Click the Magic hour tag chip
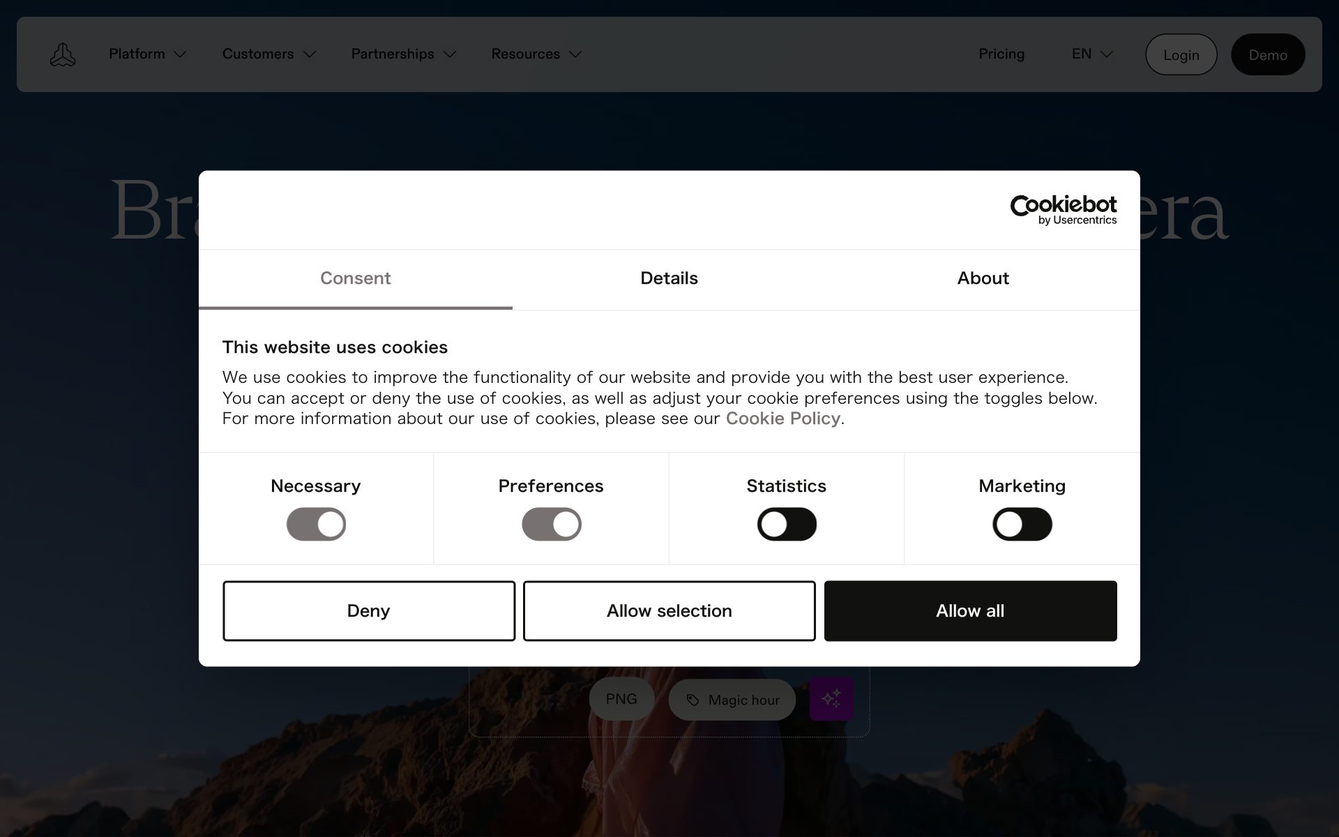This screenshot has width=1339, height=837. point(732,700)
